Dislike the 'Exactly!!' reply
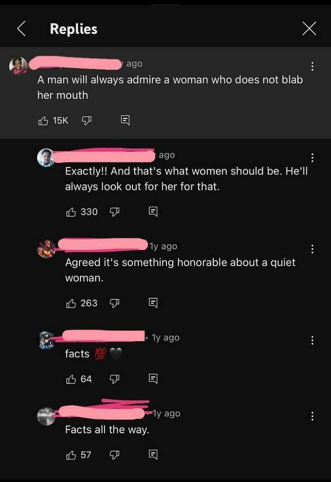 click(114, 212)
